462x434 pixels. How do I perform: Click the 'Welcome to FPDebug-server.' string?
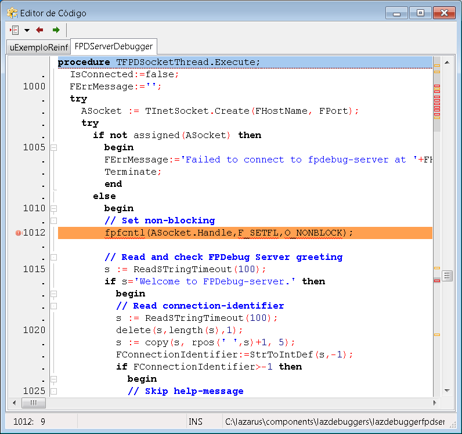(x=215, y=281)
